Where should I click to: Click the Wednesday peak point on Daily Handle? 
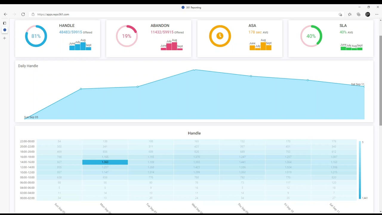(x=194, y=70)
